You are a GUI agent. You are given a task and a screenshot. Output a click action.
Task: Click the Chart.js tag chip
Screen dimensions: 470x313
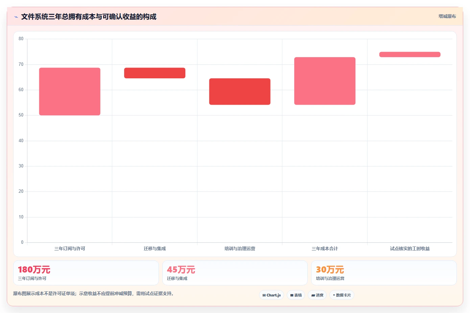click(272, 295)
